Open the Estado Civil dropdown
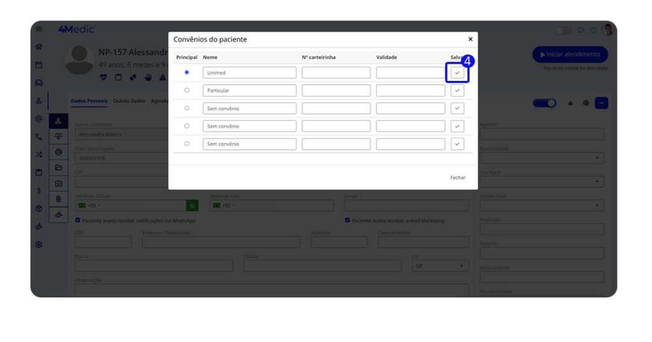 541,206
